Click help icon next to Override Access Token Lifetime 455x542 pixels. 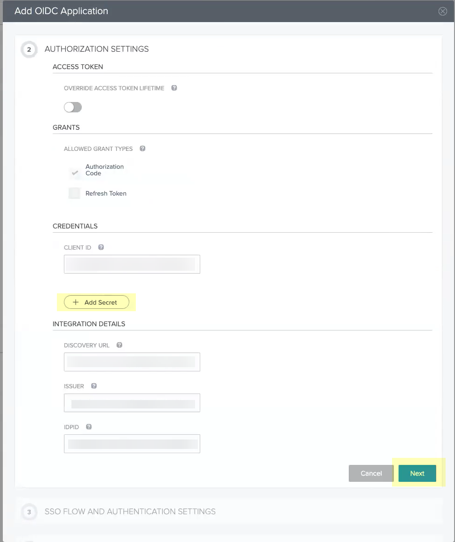[174, 88]
